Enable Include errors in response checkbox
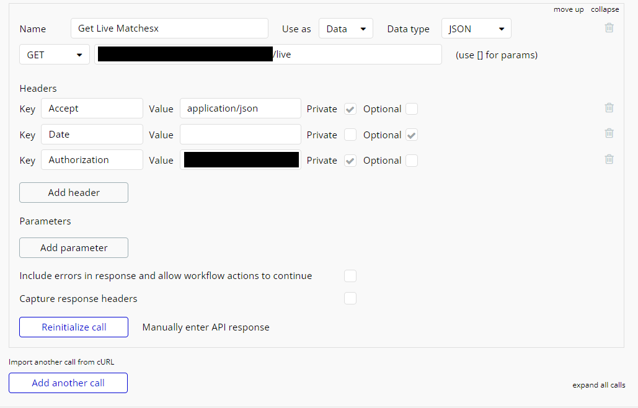 click(350, 276)
